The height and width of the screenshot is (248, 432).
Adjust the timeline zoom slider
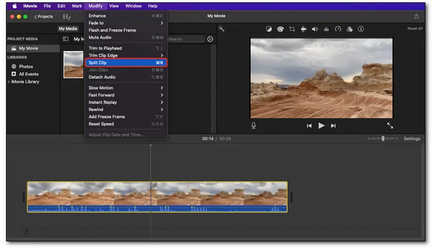coord(383,138)
